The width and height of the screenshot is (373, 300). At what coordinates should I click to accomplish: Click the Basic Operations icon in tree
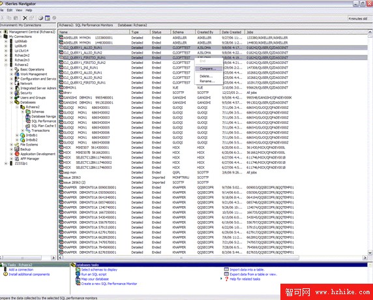pyautogui.click(x=17, y=70)
